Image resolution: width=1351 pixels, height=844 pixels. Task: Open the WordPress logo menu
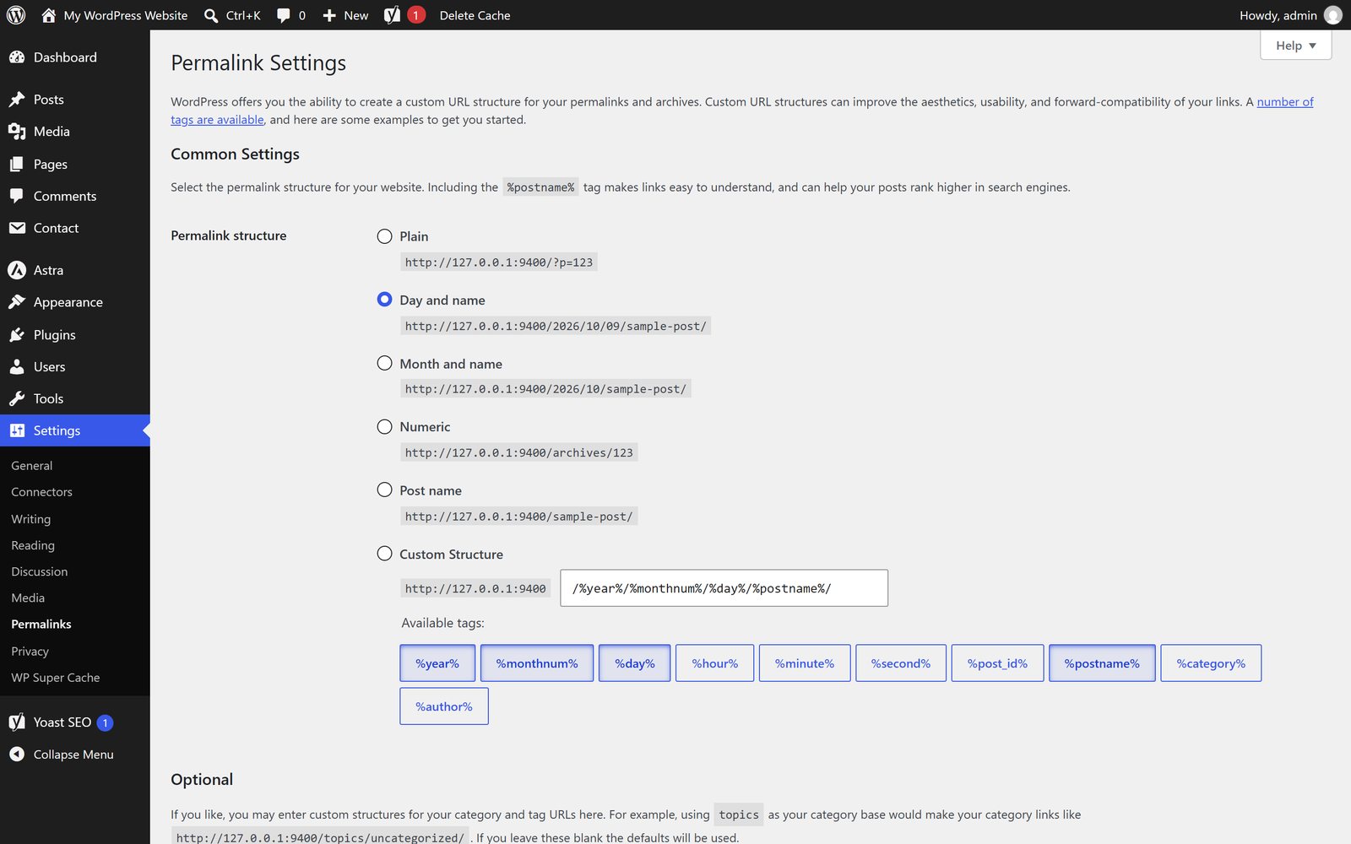[16, 15]
